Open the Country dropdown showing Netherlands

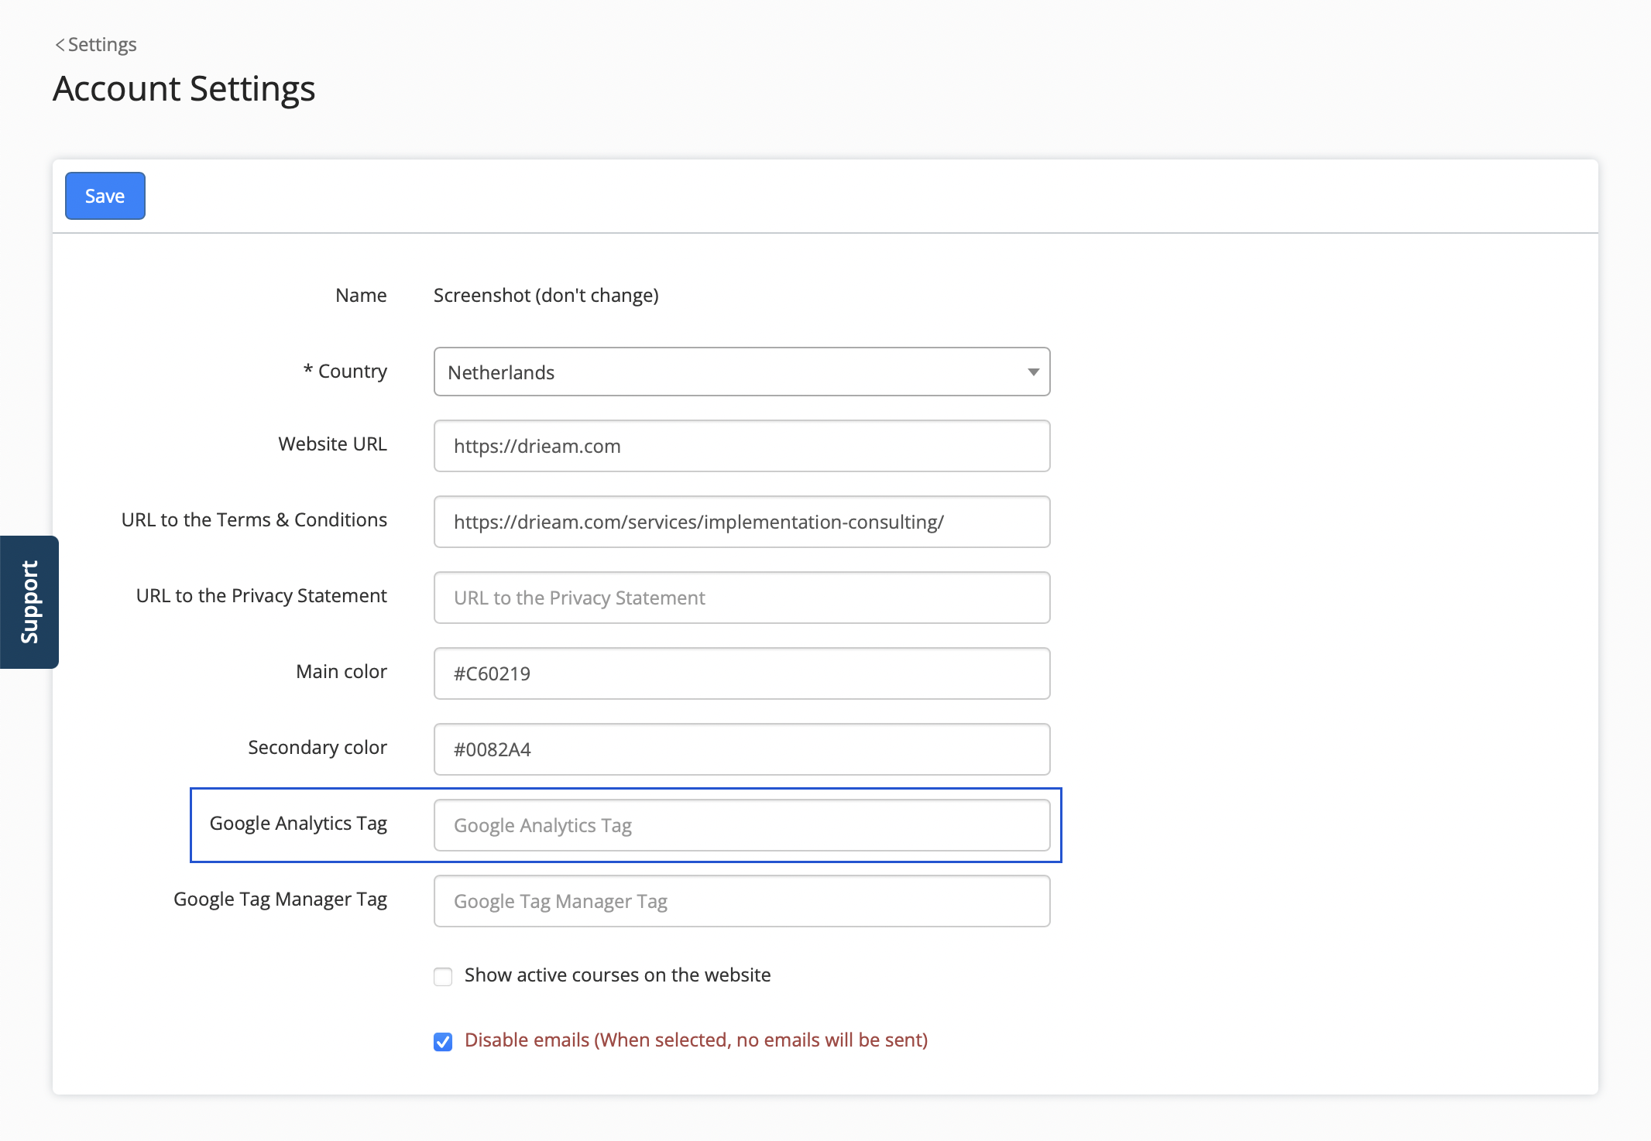742,372
